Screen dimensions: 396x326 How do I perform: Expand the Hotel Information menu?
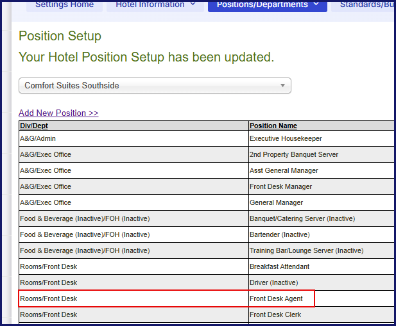pyautogui.click(x=155, y=5)
